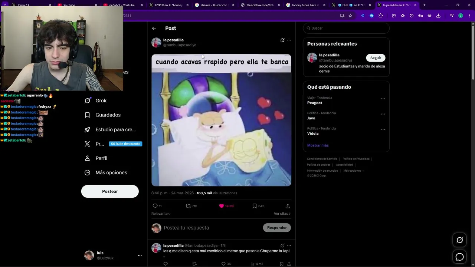Open Grok from the sidebar
Viewport: 475px width, 267px height.
click(96, 100)
